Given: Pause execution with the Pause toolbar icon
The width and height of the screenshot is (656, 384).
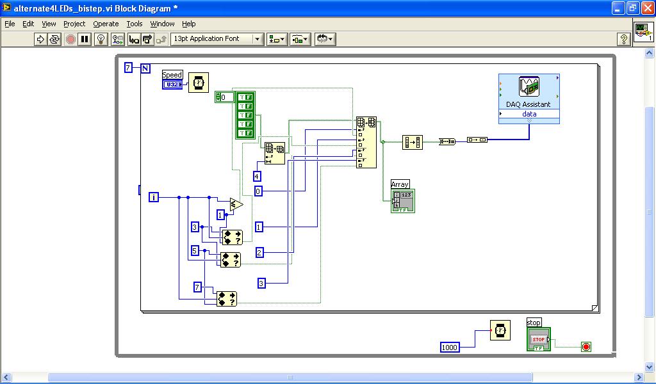Looking at the screenshot, I should click(x=83, y=38).
